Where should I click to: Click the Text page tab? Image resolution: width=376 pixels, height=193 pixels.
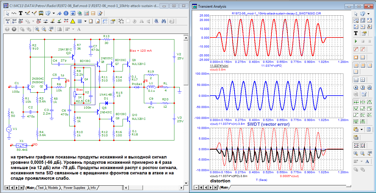coord(41,188)
